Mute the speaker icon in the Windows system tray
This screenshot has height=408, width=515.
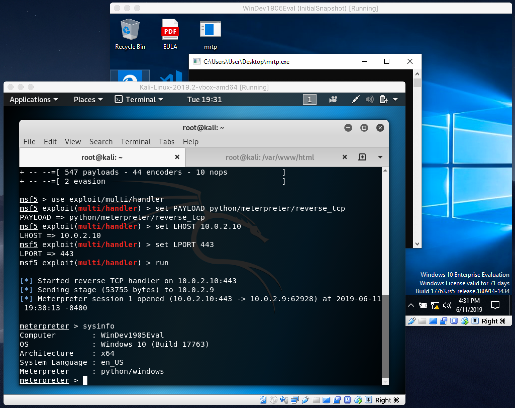pyautogui.click(x=447, y=306)
